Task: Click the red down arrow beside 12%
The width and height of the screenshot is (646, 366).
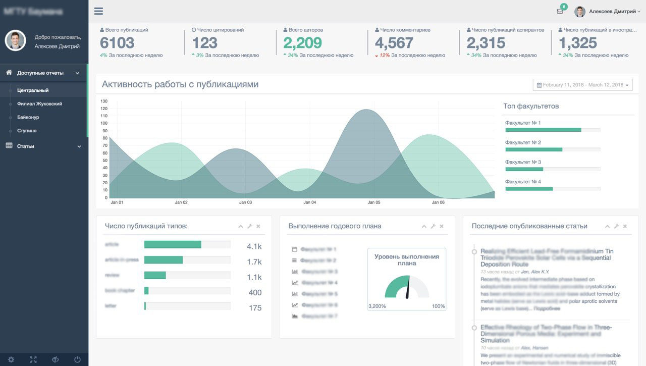Action: click(x=376, y=56)
